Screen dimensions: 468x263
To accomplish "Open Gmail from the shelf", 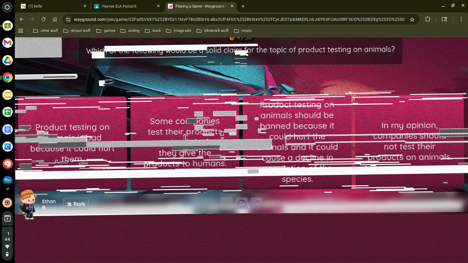I will [x=8, y=43].
